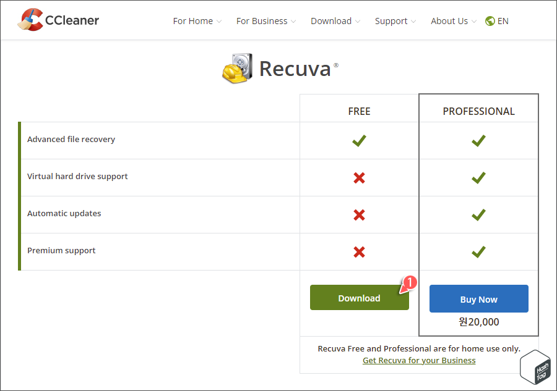Click the red X for Virtual hard drive support Free
The image size is (557, 391).
coord(359,178)
